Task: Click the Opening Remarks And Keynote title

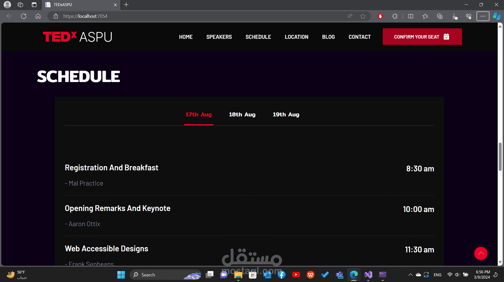Action: click(x=118, y=208)
